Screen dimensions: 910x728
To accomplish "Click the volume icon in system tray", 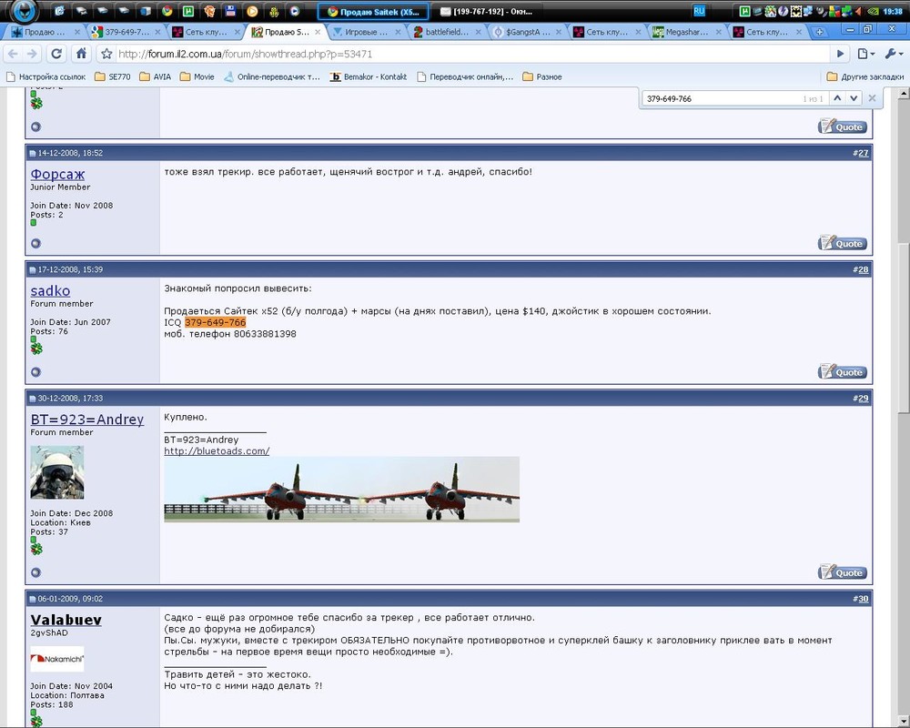I will (x=857, y=11).
